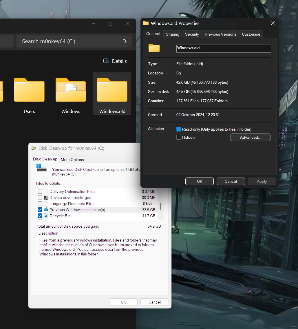Viewport: 298px width, 329px height.
Task: Switch to the Security tab
Action: pos(192,34)
